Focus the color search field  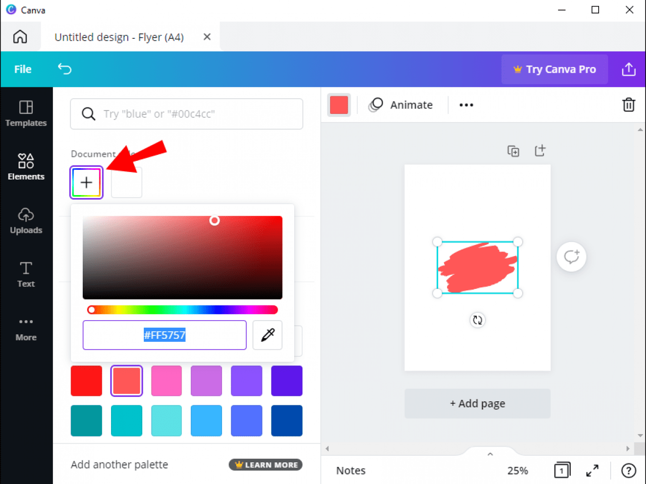point(187,114)
